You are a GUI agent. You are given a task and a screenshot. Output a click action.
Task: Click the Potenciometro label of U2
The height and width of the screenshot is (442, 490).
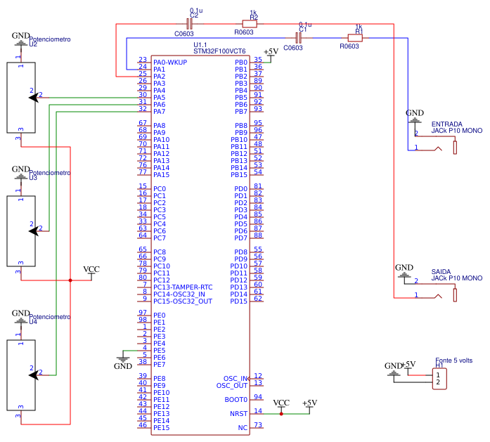[50, 39]
